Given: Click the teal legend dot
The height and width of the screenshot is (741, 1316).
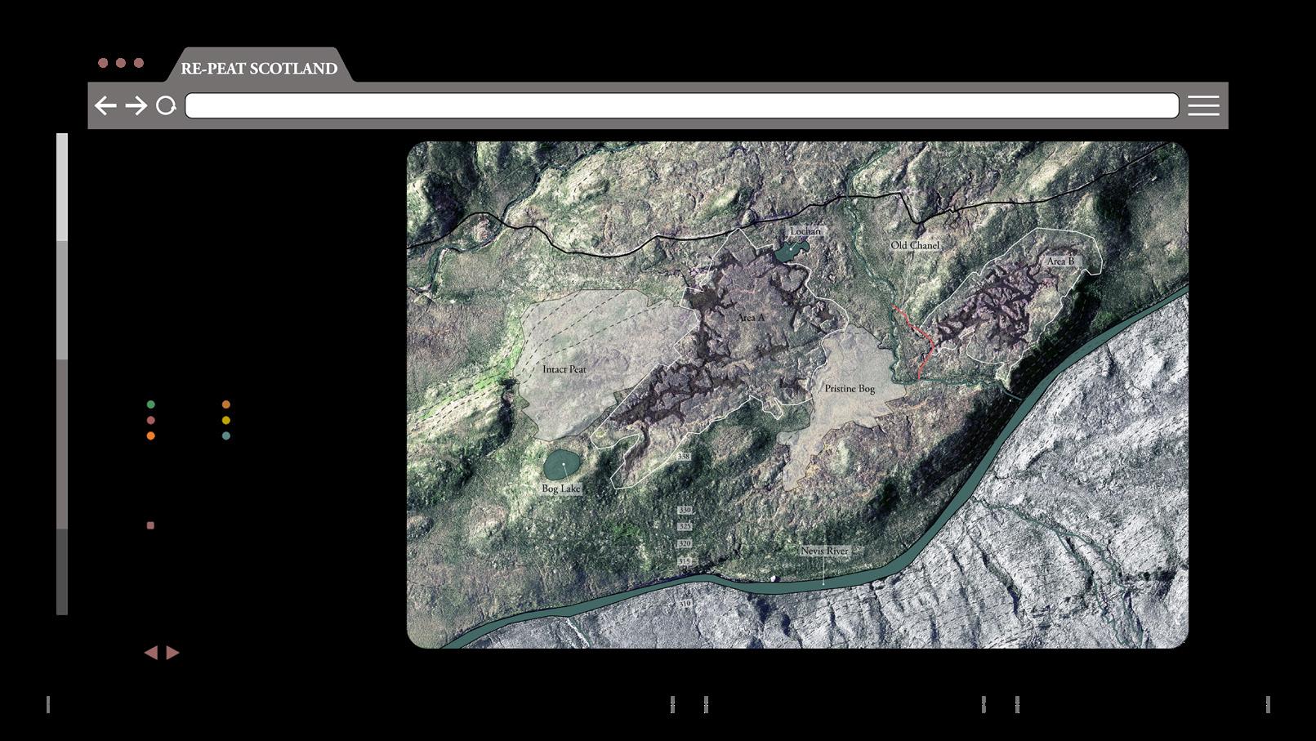Looking at the screenshot, I should (226, 435).
